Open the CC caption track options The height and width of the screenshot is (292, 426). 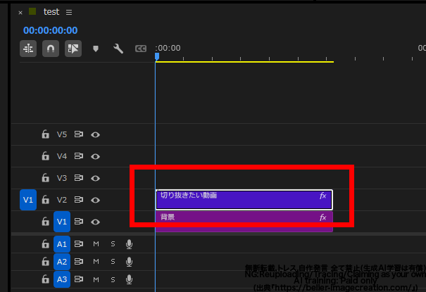[141, 49]
